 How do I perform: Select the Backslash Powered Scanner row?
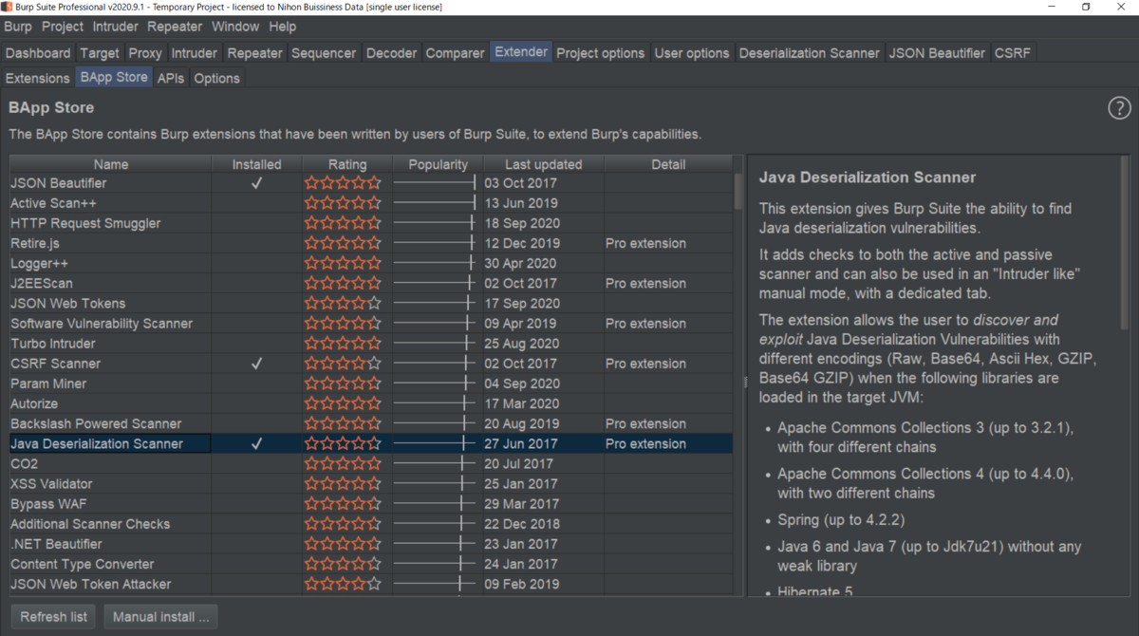(x=371, y=424)
